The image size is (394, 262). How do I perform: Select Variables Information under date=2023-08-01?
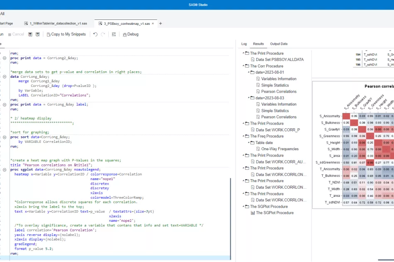coord(276,79)
